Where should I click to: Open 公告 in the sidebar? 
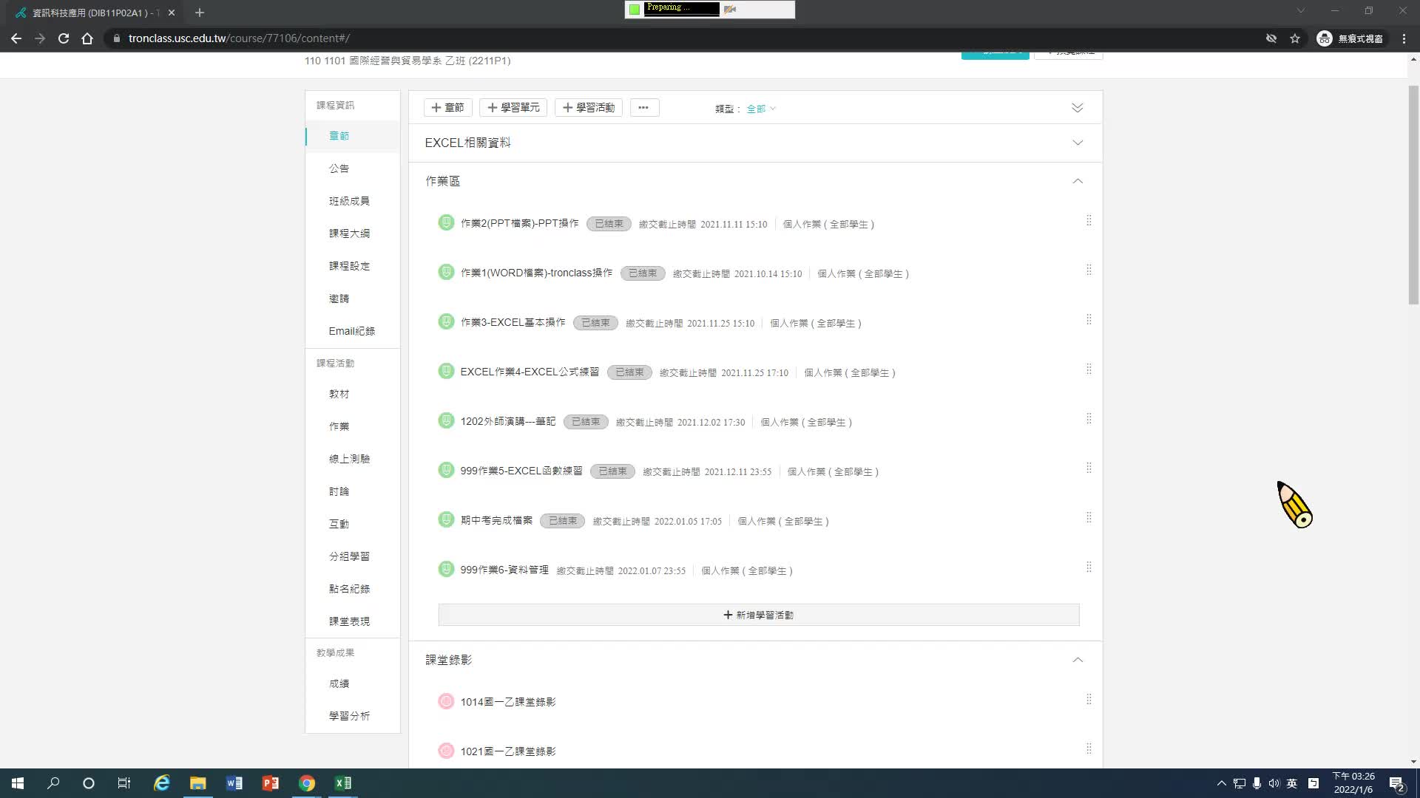[339, 168]
